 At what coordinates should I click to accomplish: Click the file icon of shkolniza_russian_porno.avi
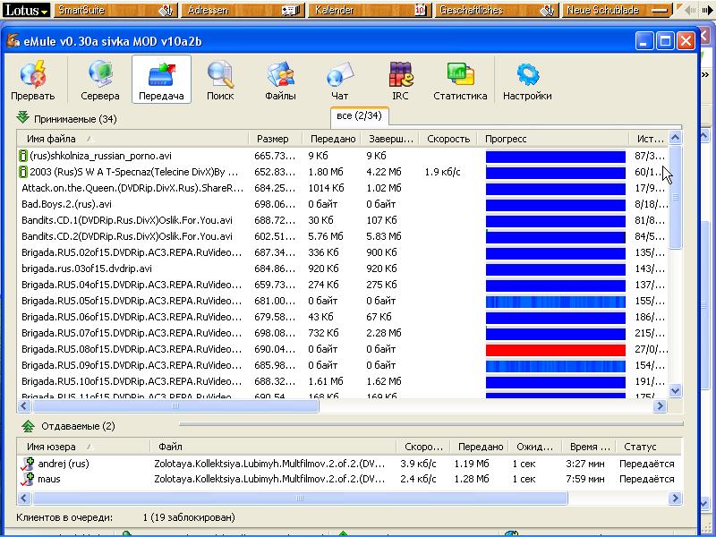pos(23,156)
